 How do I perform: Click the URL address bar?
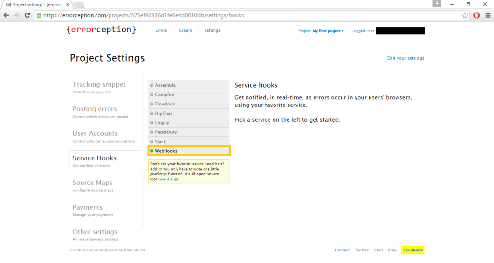[241, 15]
